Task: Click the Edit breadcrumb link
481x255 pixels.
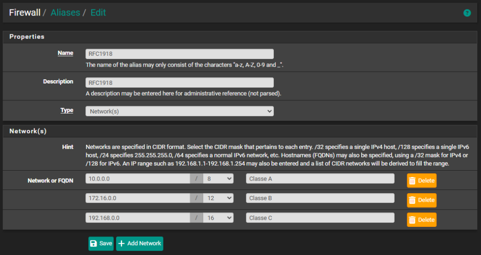Action: 98,13
